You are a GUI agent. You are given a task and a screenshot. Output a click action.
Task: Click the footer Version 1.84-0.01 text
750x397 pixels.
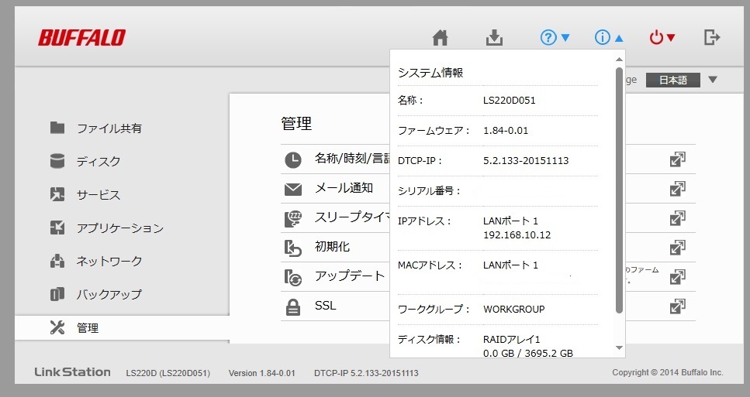point(261,373)
